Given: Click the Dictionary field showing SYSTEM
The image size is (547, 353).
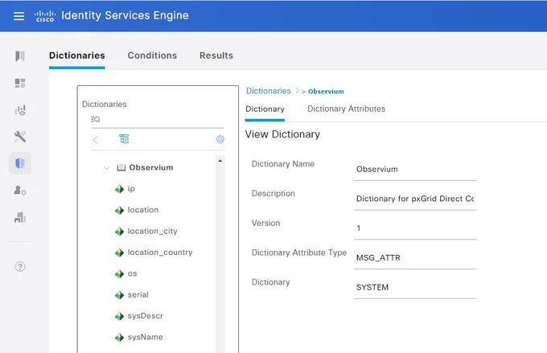Looking at the screenshot, I should pos(415,287).
